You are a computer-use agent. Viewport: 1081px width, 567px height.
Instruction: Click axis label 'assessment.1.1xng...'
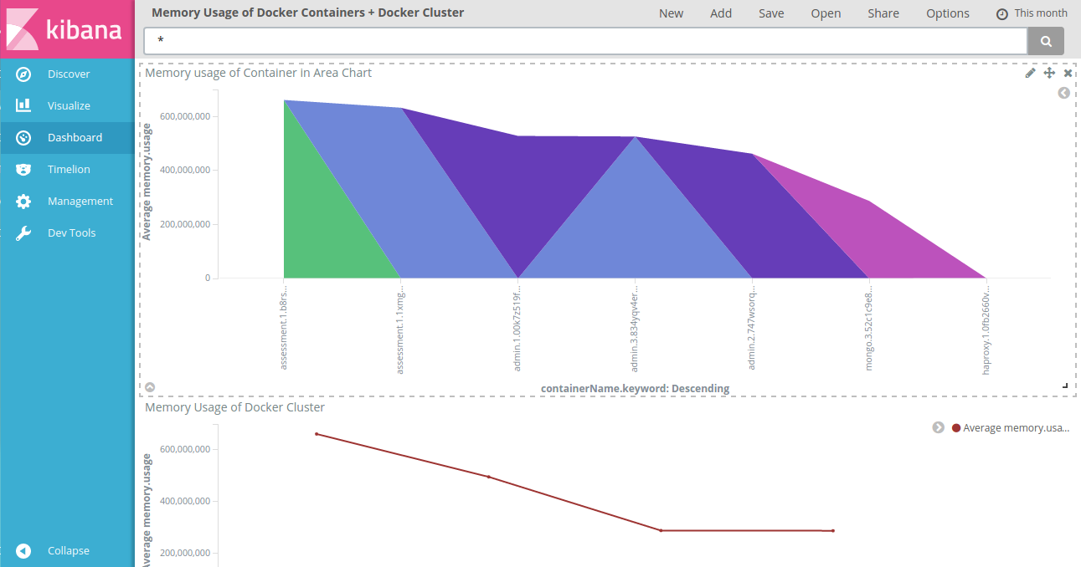[x=400, y=332]
